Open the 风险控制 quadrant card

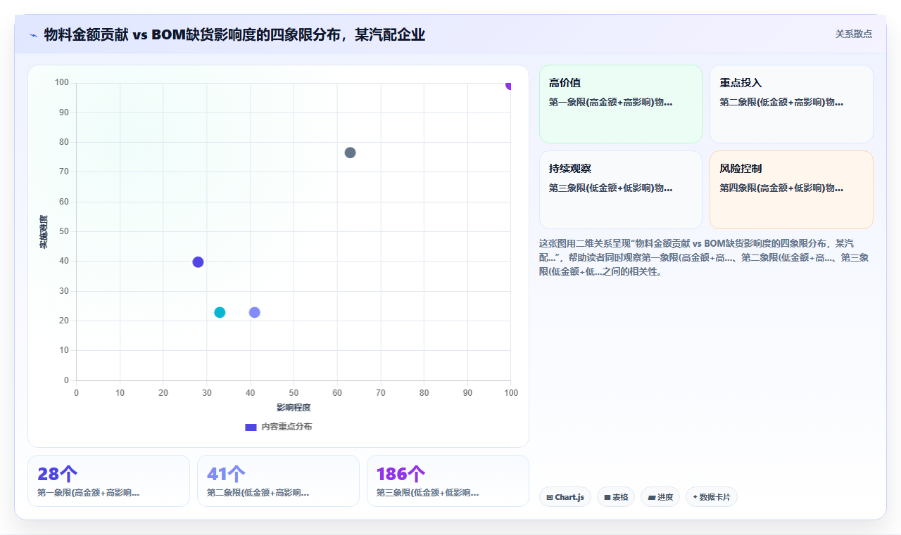[x=791, y=190]
